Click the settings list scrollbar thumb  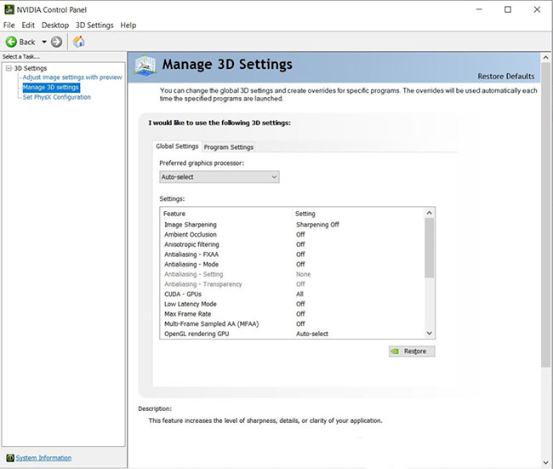429,248
